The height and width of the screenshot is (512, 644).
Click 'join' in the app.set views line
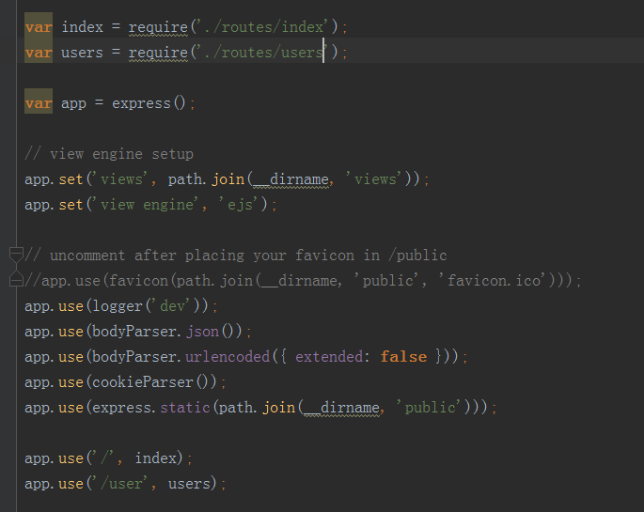point(228,179)
